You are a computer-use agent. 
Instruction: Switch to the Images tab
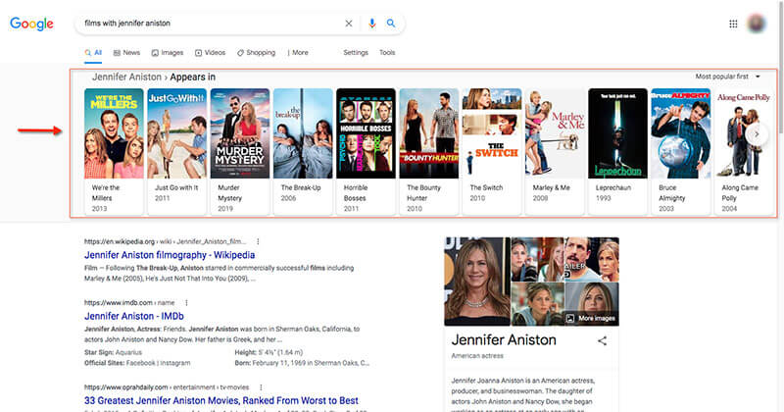click(168, 53)
